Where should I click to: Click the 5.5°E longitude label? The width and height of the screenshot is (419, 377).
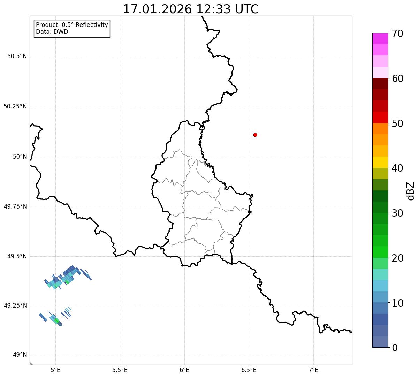120,370
